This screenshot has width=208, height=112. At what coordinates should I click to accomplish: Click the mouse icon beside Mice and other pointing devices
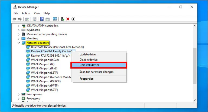[23, 34]
